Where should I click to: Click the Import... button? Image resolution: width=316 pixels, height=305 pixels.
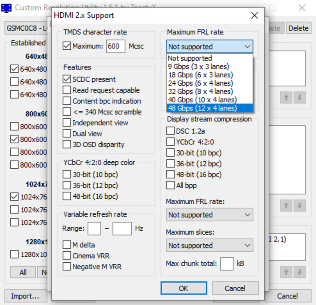tap(25, 296)
